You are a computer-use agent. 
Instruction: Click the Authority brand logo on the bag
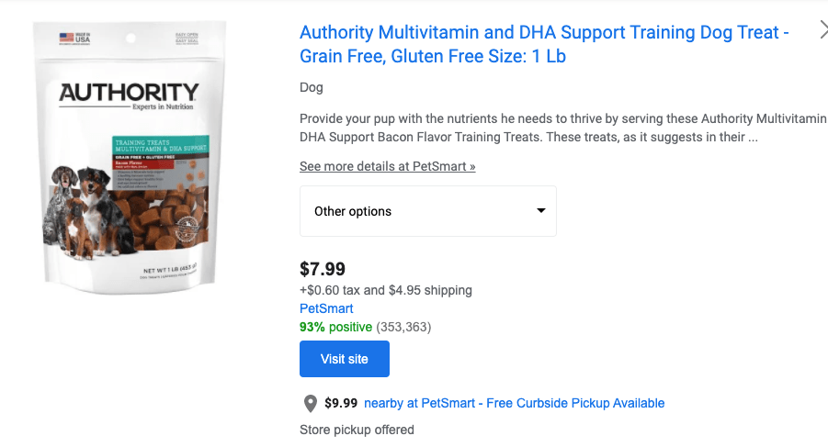click(x=129, y=95)
